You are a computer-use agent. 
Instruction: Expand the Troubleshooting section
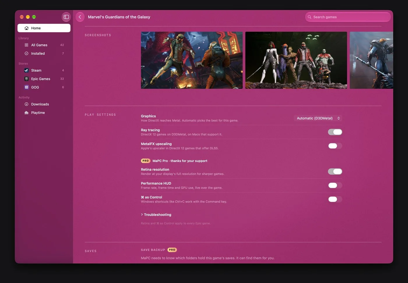(x=156, y=215)
